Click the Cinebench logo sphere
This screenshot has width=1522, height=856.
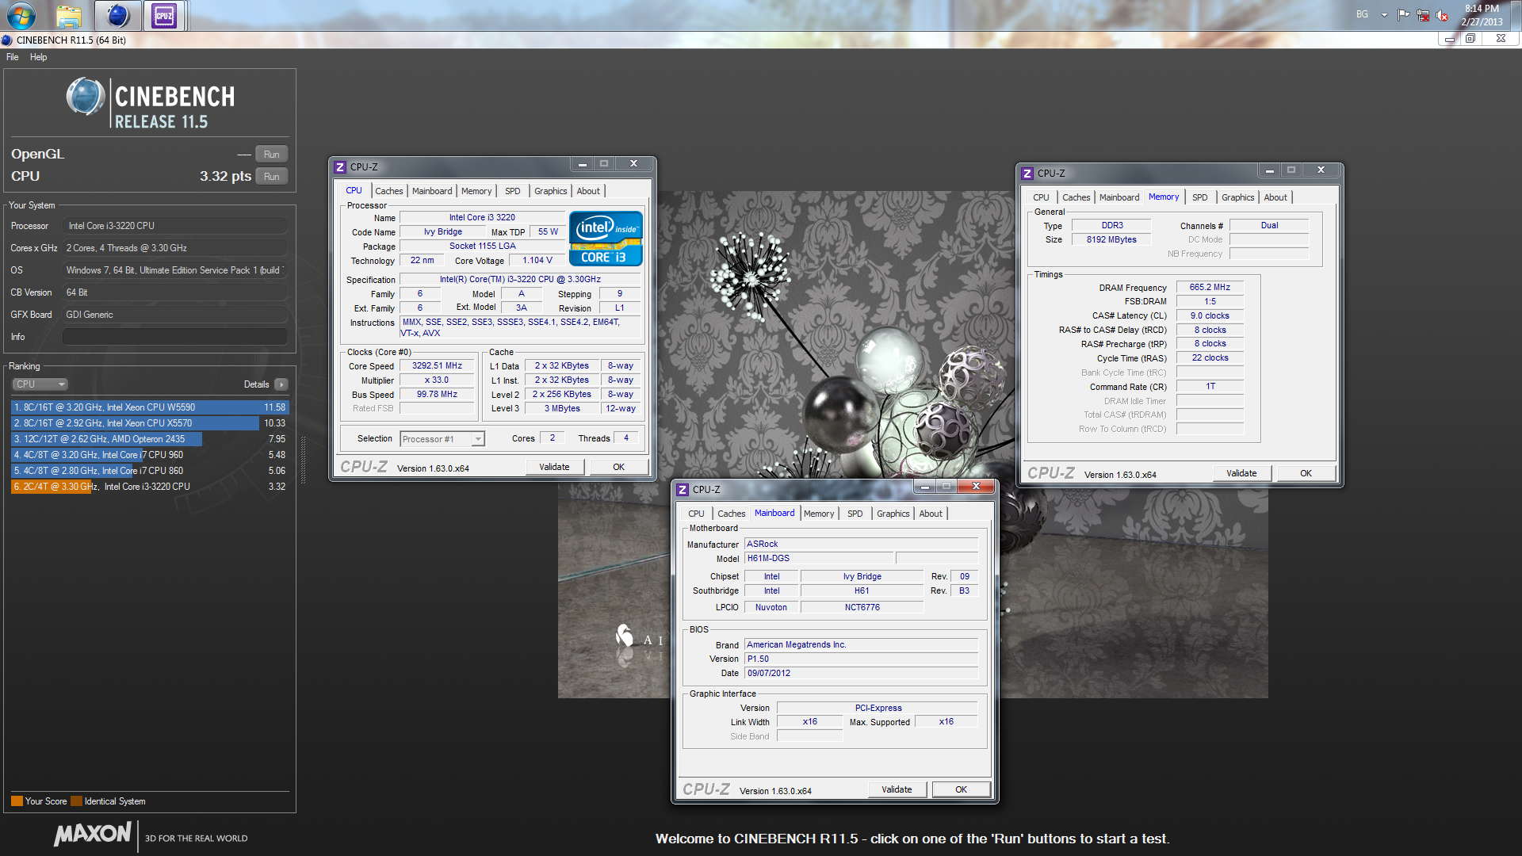(x=86, y=98)
